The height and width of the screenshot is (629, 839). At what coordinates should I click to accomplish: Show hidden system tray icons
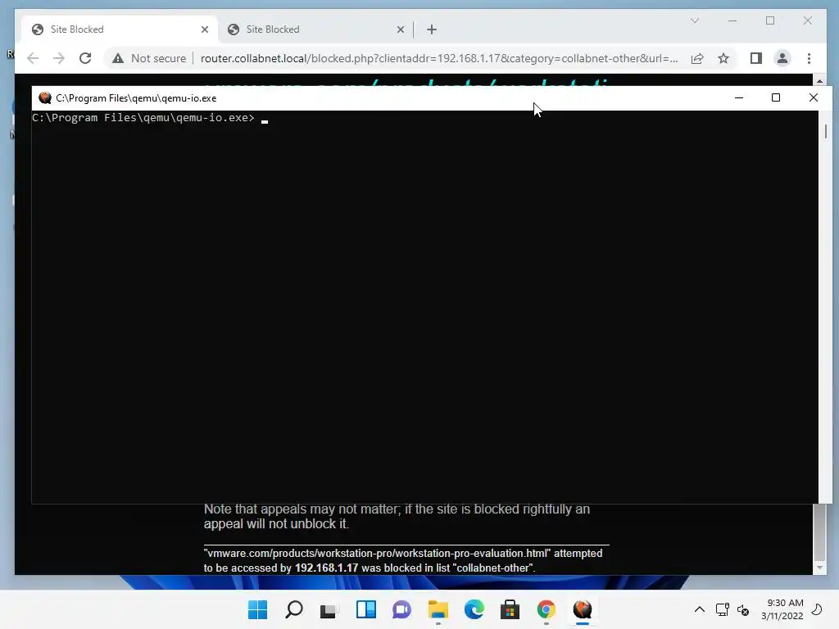click(700, 609)
